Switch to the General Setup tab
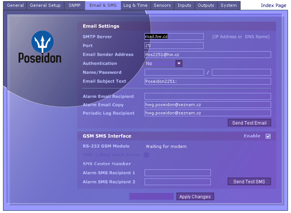Screen dimensions: 291x213 coord(45,5)
